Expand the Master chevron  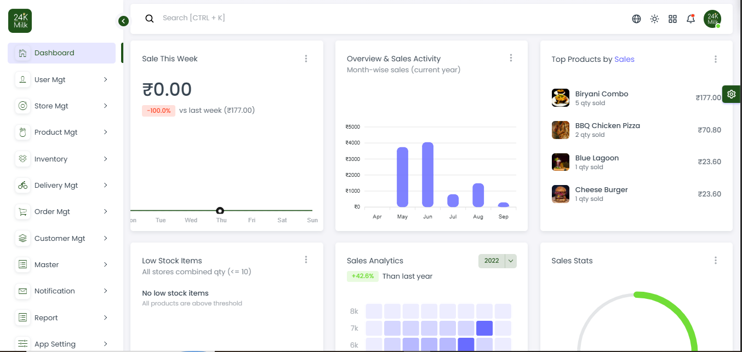[105, 264]
